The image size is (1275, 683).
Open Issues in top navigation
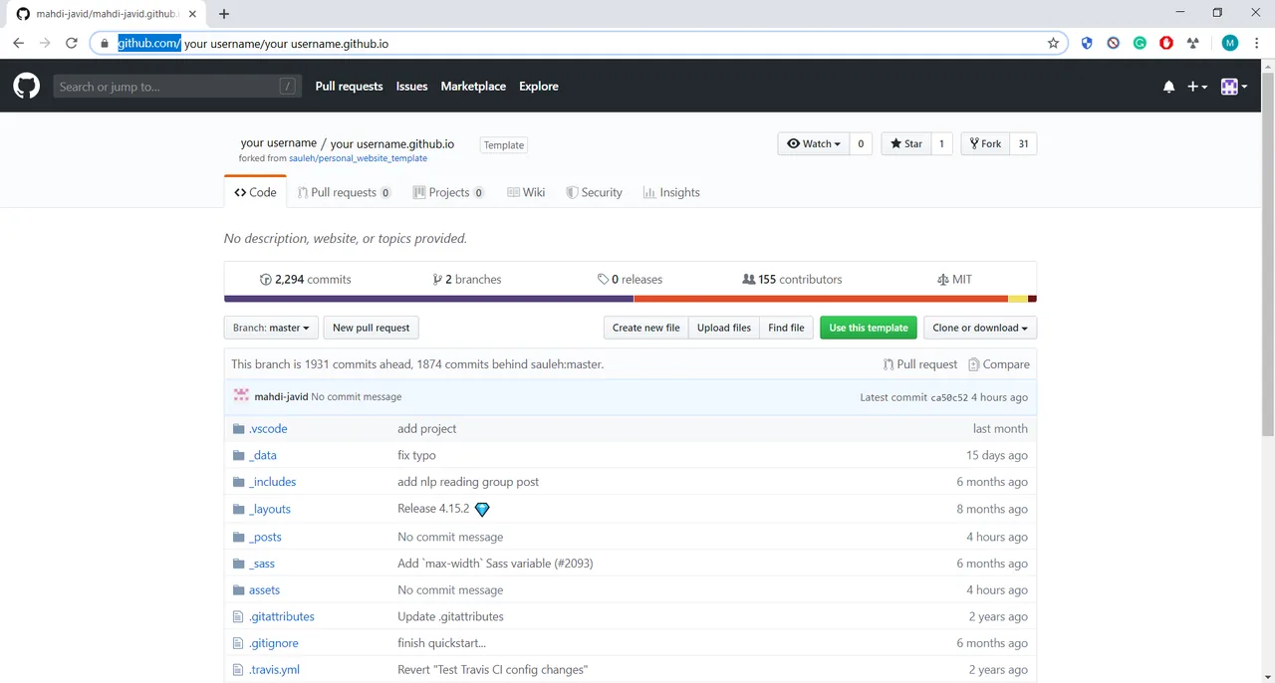tap(411, 87)
